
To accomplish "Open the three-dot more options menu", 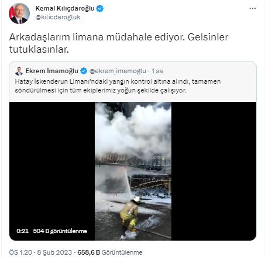I will pos(253,9).
